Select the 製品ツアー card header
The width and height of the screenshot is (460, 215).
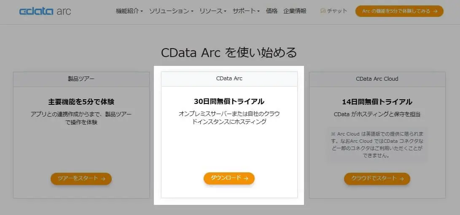tap(81, 79)
